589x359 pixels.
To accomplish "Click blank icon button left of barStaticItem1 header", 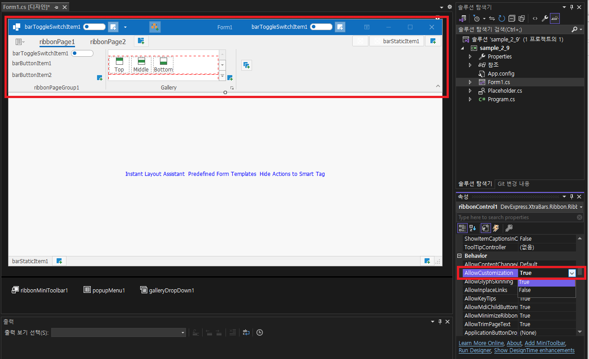I will tap(360, 41).
